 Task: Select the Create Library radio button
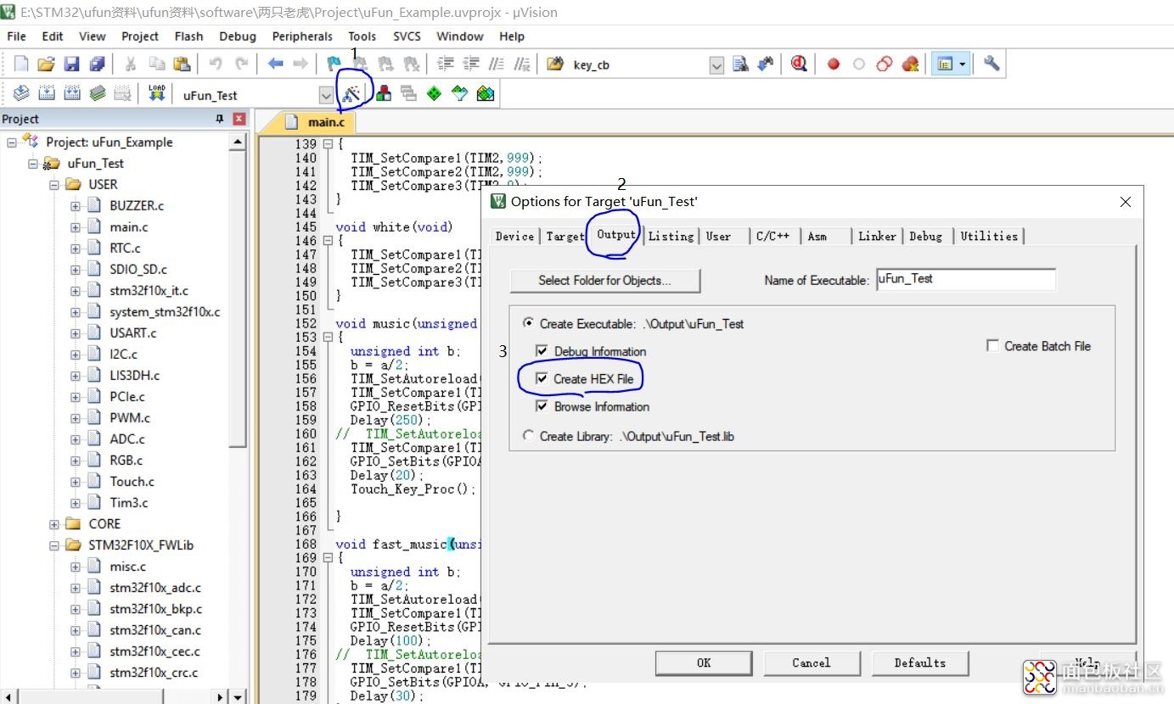[529, 436]
